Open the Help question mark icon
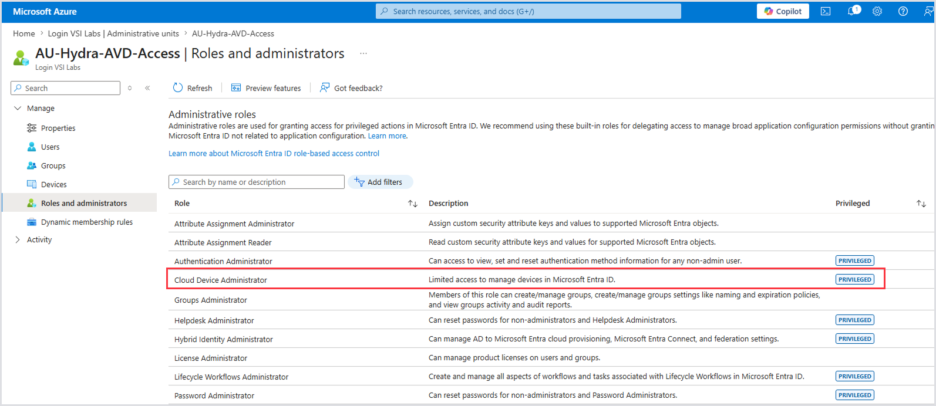936x406 pixels. pyautogui.click(x=903, y=11)
